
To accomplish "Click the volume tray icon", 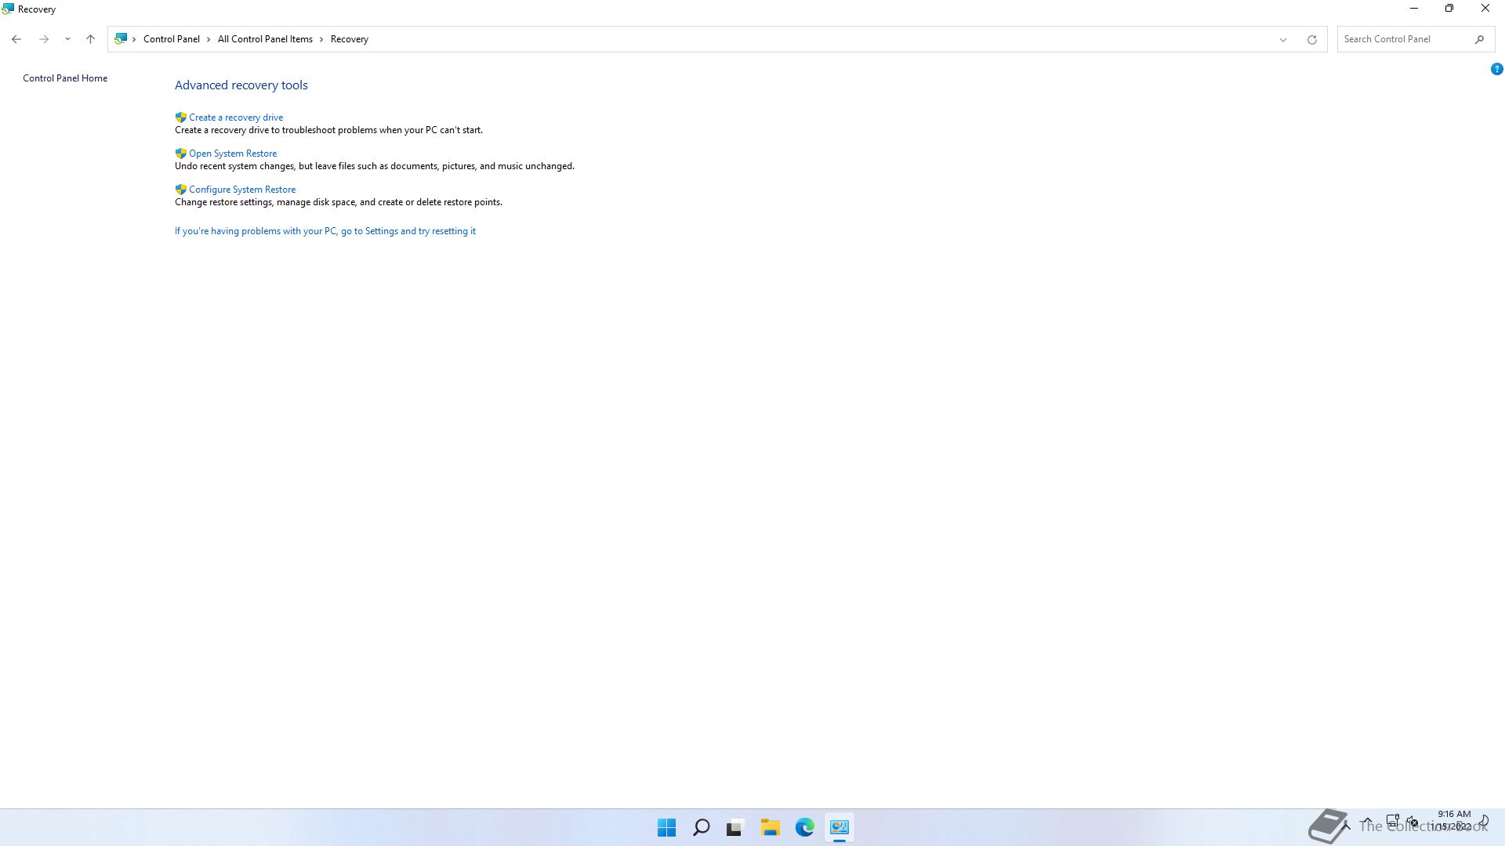I will (x=1413, y=822).
